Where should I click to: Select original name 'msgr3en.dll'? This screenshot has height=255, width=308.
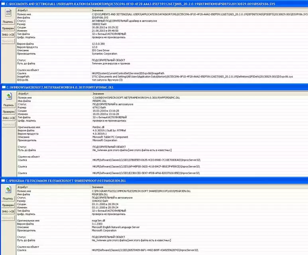[98, 221]
